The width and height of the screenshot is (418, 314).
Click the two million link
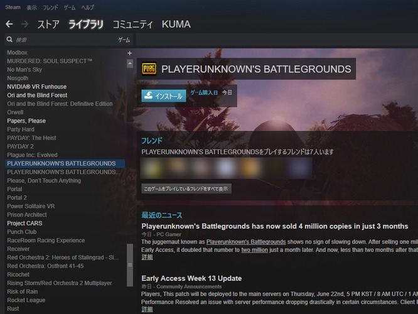[255, 250]
